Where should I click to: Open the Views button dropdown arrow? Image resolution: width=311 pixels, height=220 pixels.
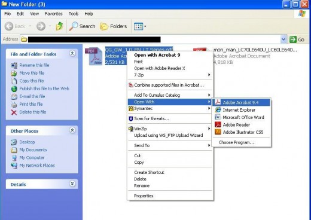click(x=145, y=26)
